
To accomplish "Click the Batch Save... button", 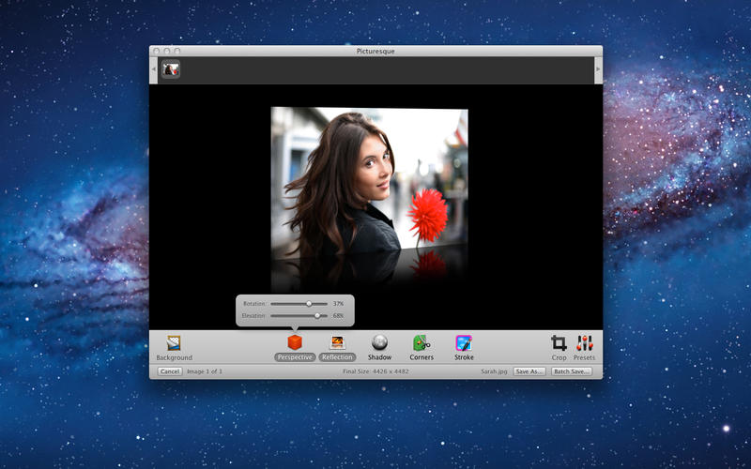I will tap(572, 371).
